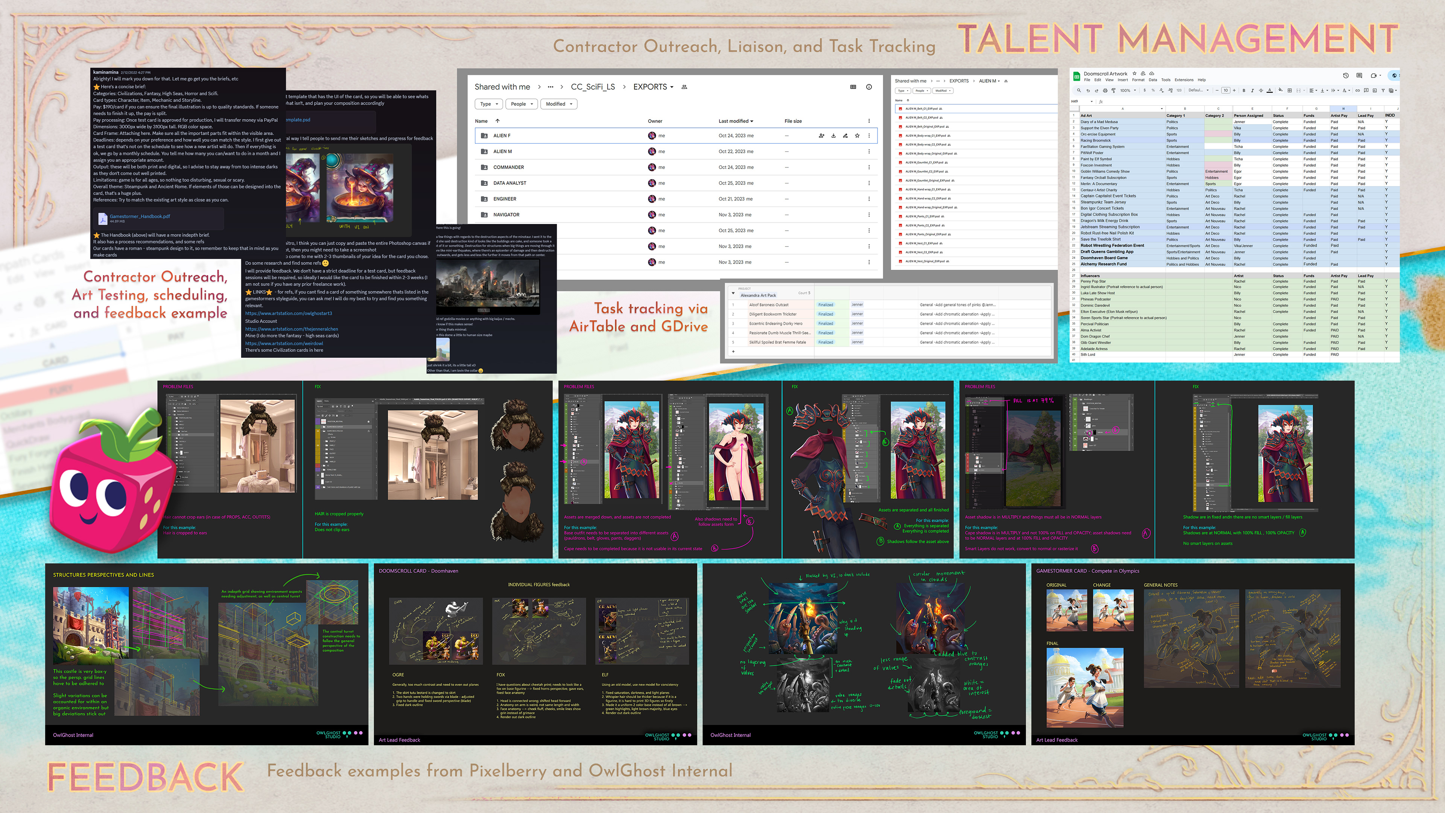Viewport: 1445px width, 813px height.
Task: Click the Bold button in Sheets toolbar
Action: pyautogui.click(x=1244, y=90)
